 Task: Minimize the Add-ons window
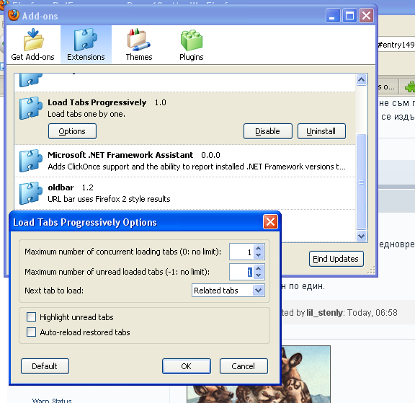click(x=333, y=16)
